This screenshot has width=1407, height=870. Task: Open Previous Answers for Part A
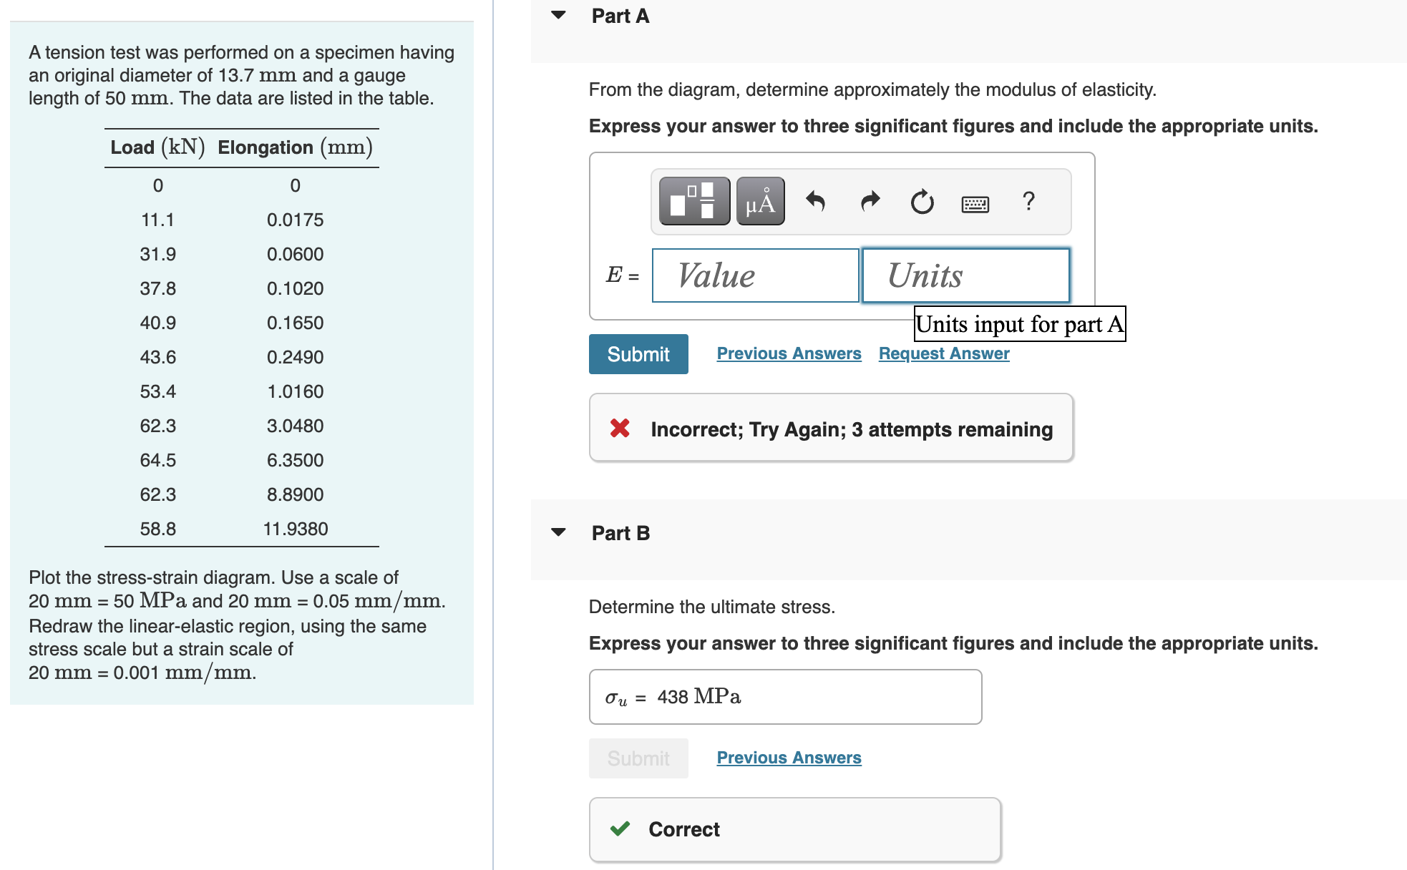(x=789, y=353)
